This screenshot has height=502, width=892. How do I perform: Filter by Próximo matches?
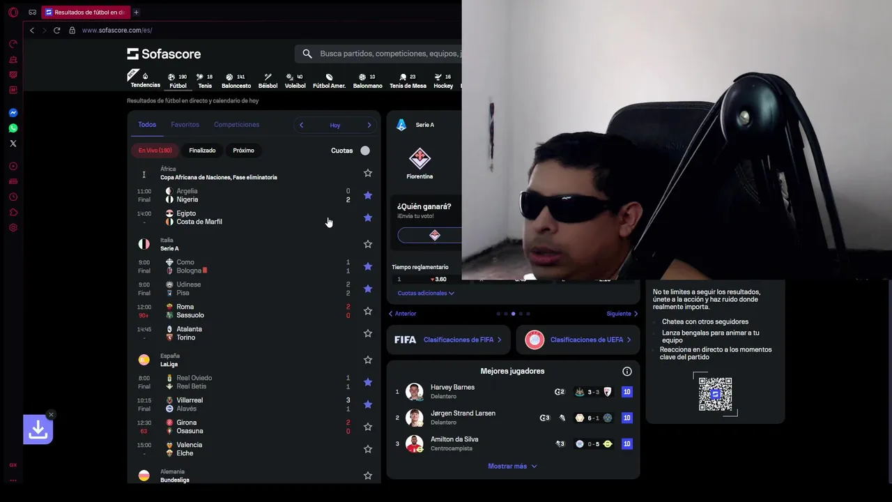click(x=243, y=151)
